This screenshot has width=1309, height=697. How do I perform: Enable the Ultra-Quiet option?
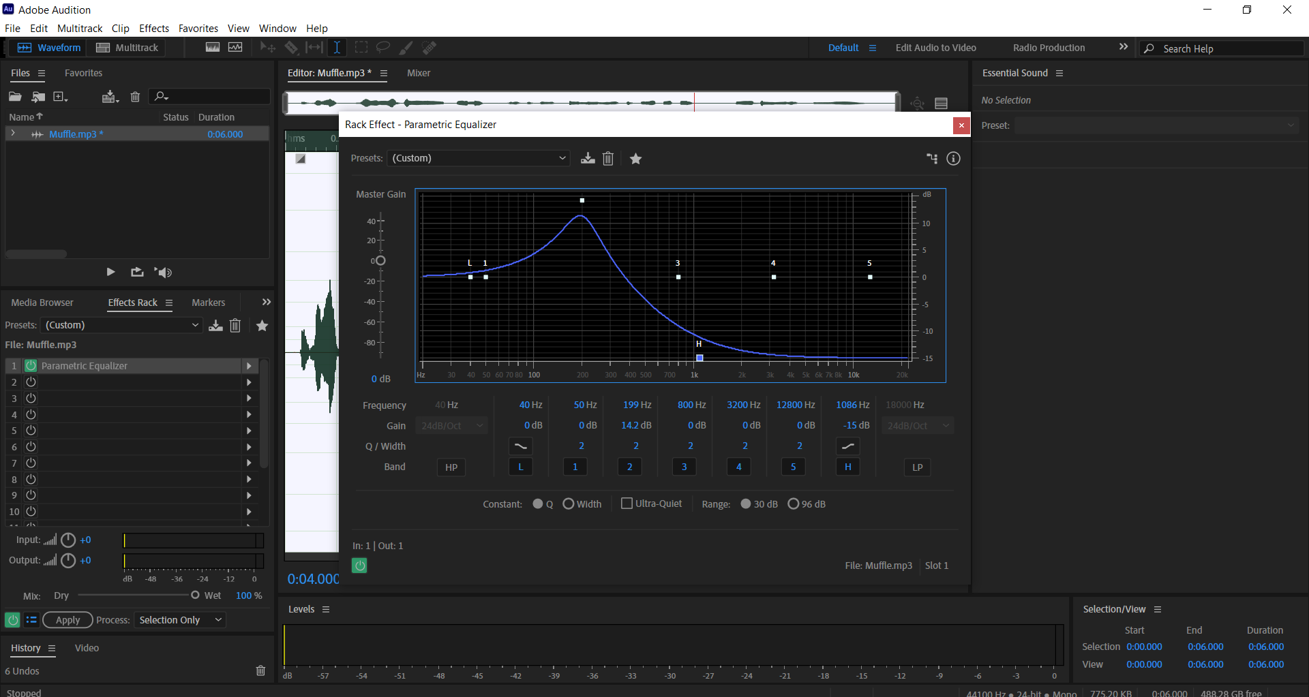pyautogui.click(x=627, y=504)
